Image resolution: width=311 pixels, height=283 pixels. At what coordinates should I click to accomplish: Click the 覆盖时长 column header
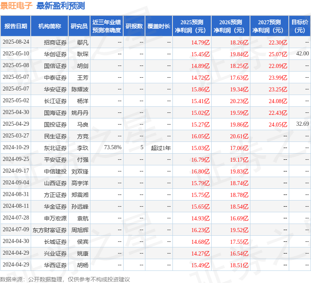point(159,26)
